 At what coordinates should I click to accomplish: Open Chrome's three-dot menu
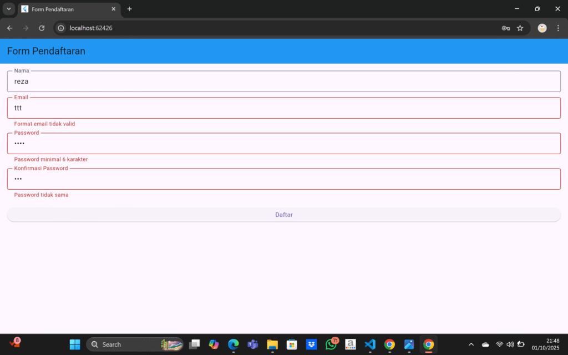point(558,28)
